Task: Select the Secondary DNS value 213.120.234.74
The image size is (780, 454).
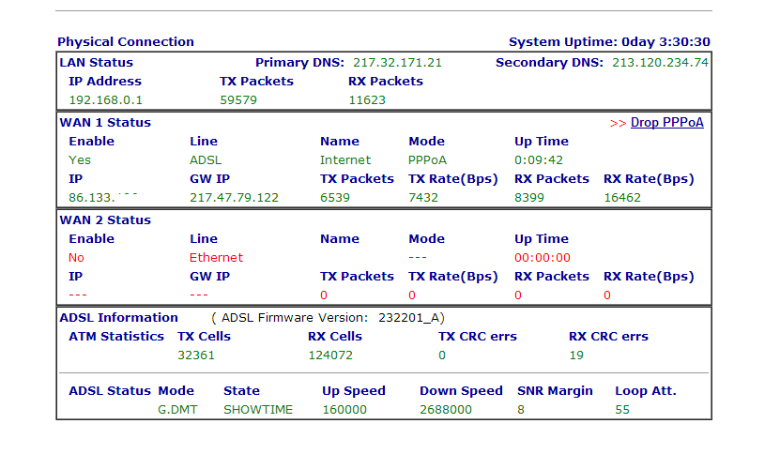Action: point(660,63)
